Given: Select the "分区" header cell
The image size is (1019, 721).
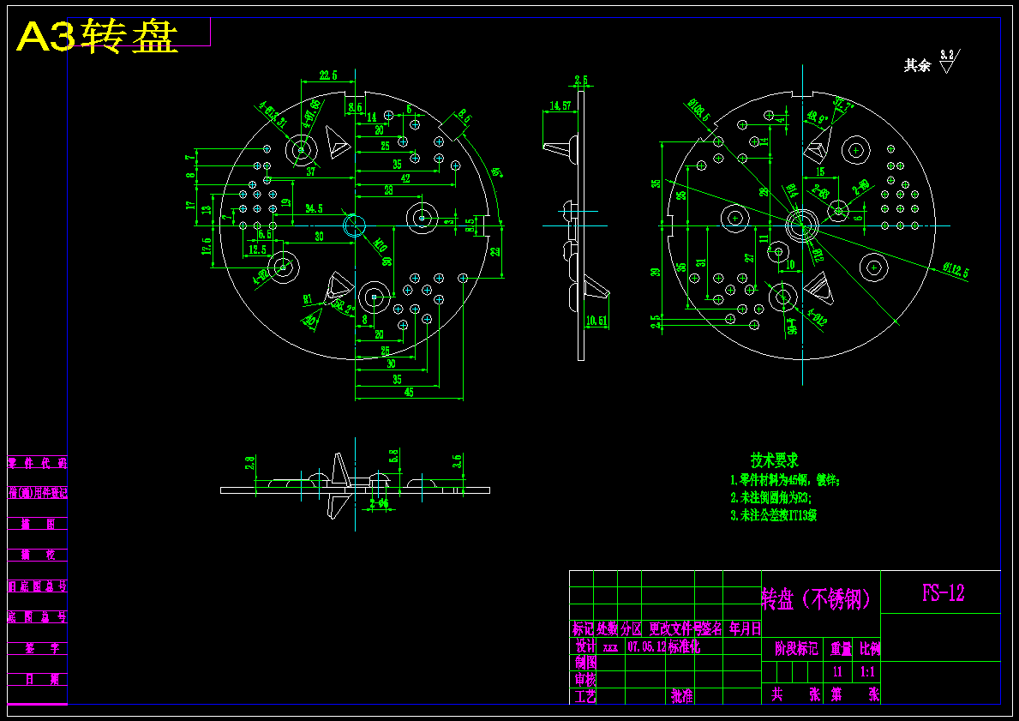Looking at the screenshot, I should (631, 628).
